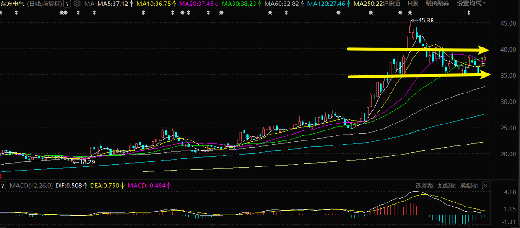Switch to the H股 tab
The width and height of the screenshot is (520, 228).
click(x=413, y=4)
